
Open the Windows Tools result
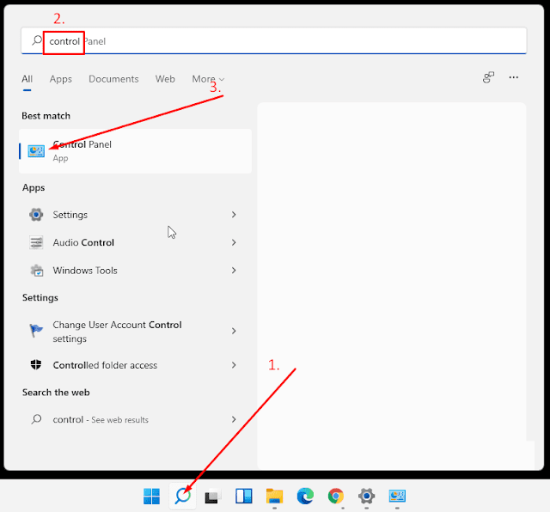pyautogui.click(x=136, y=271)
